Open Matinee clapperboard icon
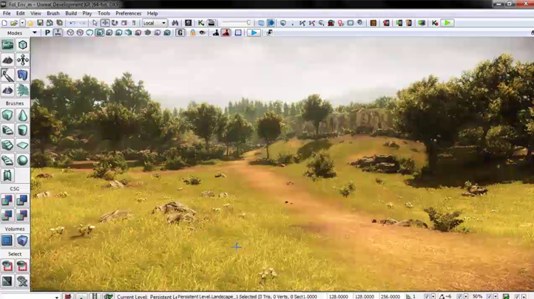This screenshot has height=299, width=534. (211, 23)
